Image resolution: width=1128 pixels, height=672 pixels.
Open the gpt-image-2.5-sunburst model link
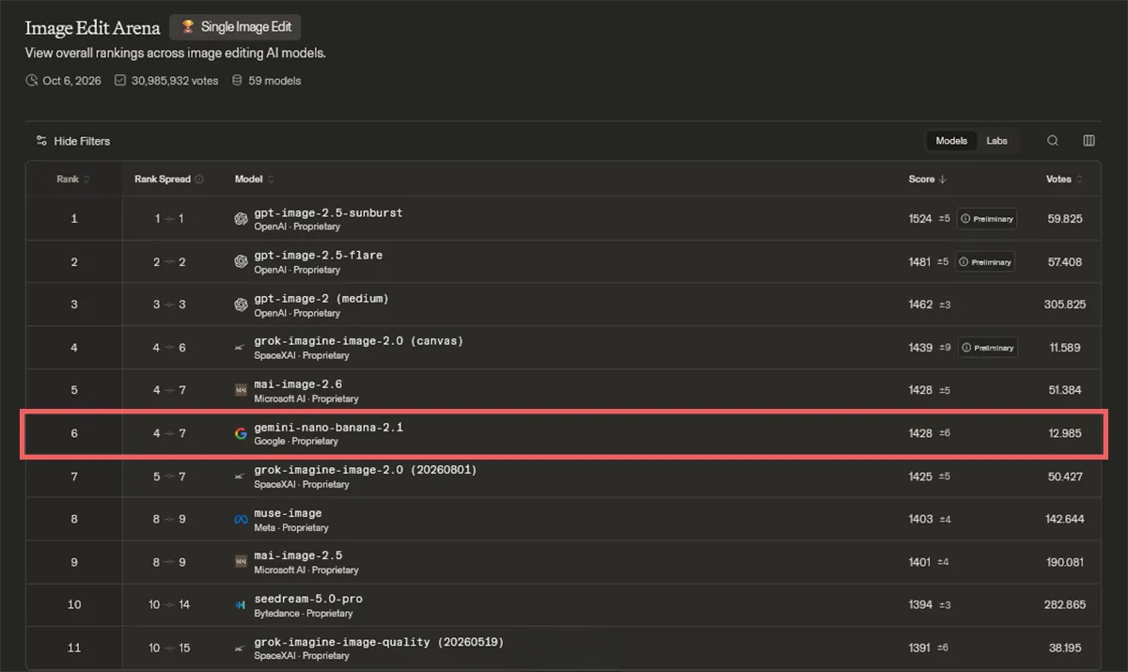coord(328,212)
